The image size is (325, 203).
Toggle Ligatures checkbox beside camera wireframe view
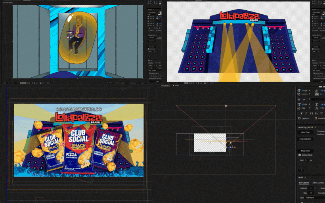coord(299,118)
